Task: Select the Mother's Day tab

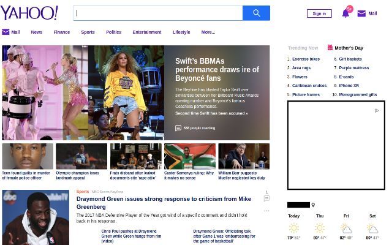Action: [x=349, y=48]
